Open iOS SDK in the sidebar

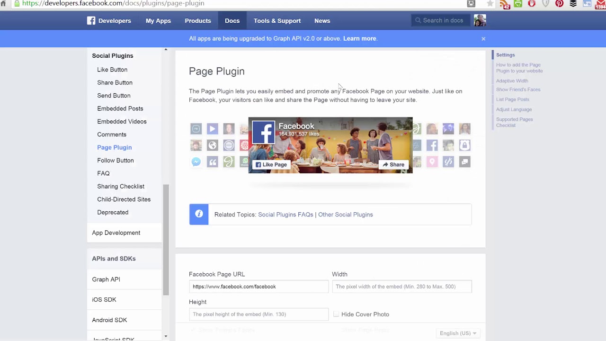[x=104, y=300]
